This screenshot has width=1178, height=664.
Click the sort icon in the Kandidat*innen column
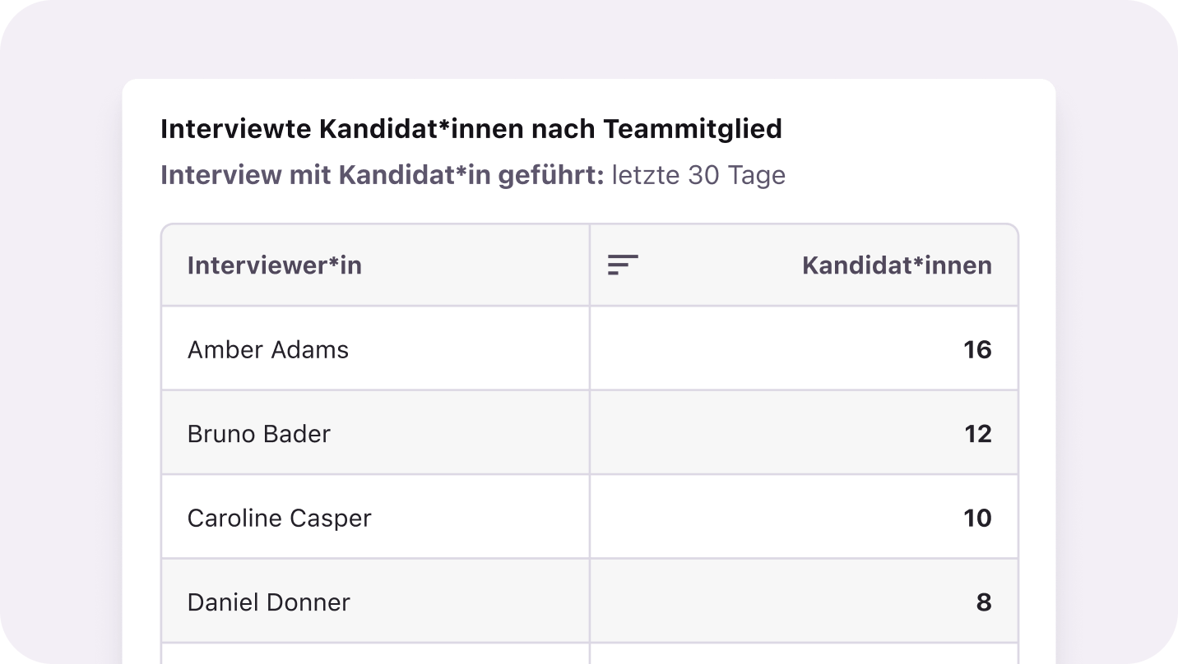[x=623, y=265]
